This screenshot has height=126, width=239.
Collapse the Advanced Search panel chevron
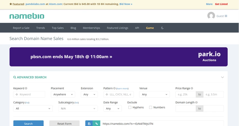coord(222,77)
